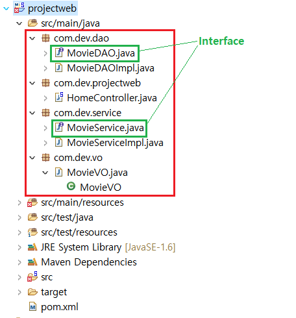The height and width of the screenshot is (318, 296).
Task: Select src/test/resources label
Action: coord(79,232)
